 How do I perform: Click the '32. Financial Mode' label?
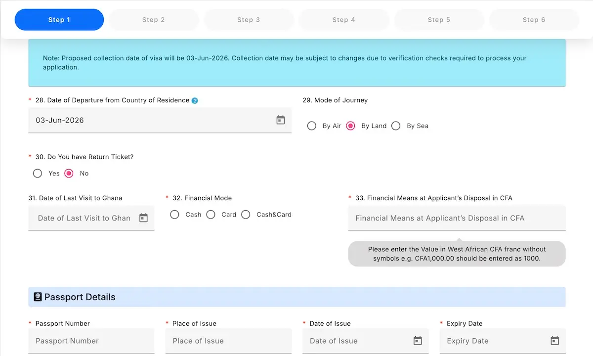click(202, 198)
